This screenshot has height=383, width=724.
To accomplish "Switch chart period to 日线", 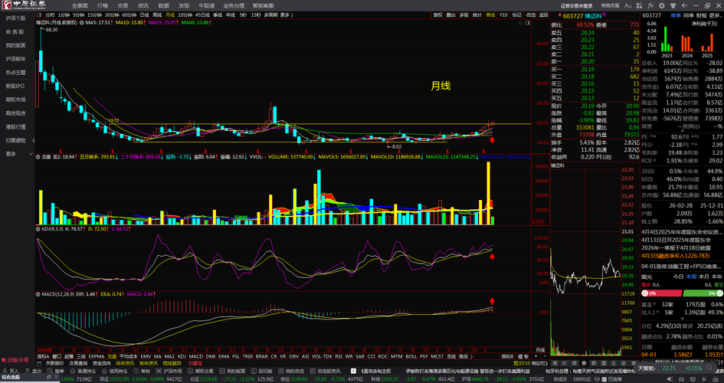I will tap(143, 15).
